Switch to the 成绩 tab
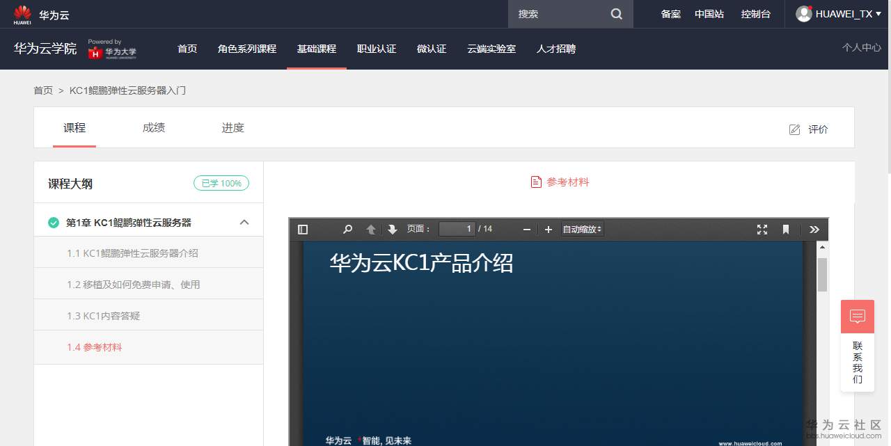The width and height of the screenshot is (891, 446). tap(154, 128)
